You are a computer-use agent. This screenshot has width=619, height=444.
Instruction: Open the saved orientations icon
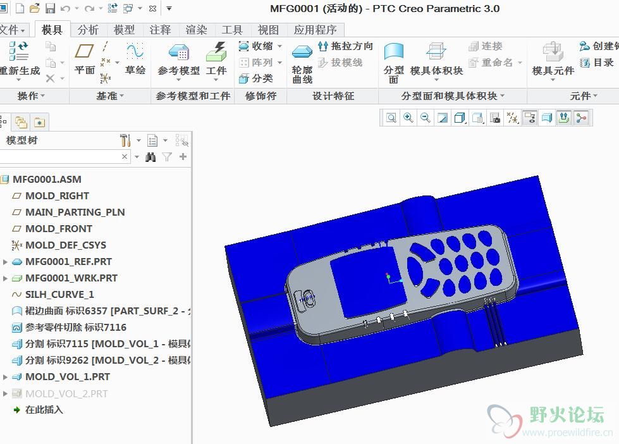(x=477, y=118)
